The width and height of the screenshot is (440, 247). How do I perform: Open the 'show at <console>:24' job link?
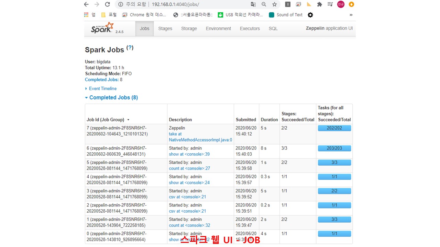click(189, 183)
